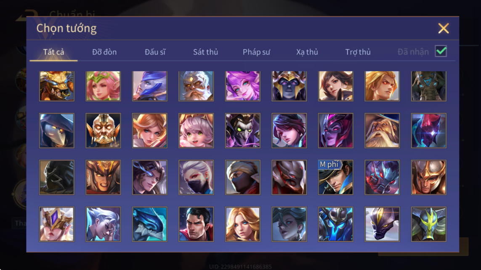
Task: Select the golden skull-masked hero
Action: click(x=103, y=131)
